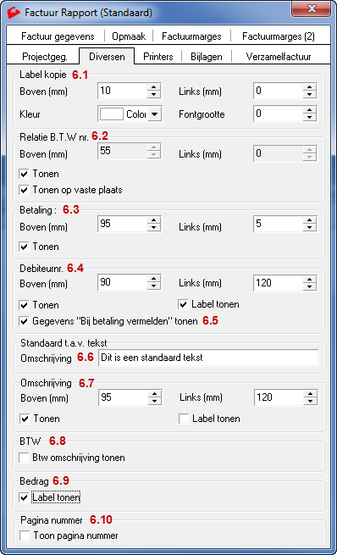Open the Factuurmarges (2) tab
This screenshot has height=555, width=337.
[x=279, y=36]
